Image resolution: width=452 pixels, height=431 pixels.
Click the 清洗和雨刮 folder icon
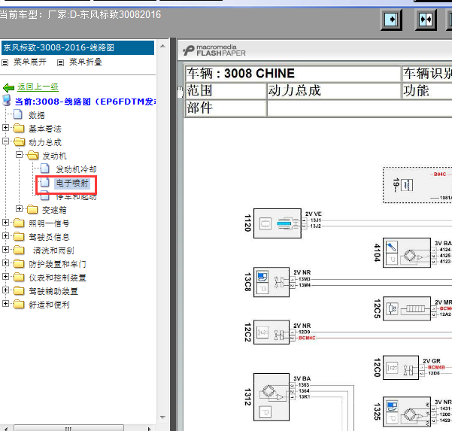[19, 250]
